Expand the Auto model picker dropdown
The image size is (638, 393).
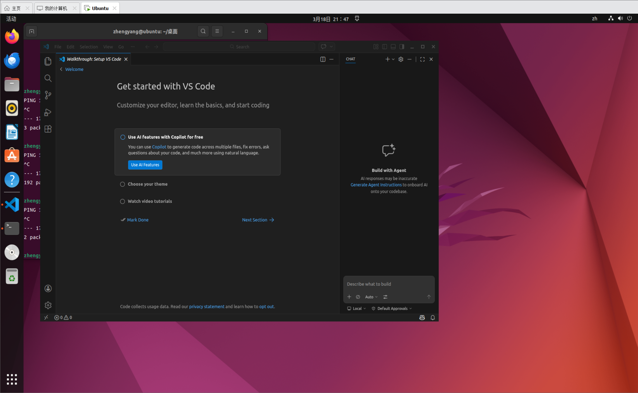click(x=371, y=297)
